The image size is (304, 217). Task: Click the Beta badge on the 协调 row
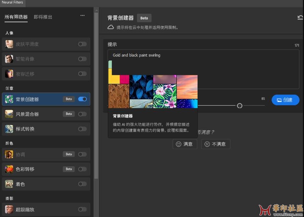coord(69,154)
